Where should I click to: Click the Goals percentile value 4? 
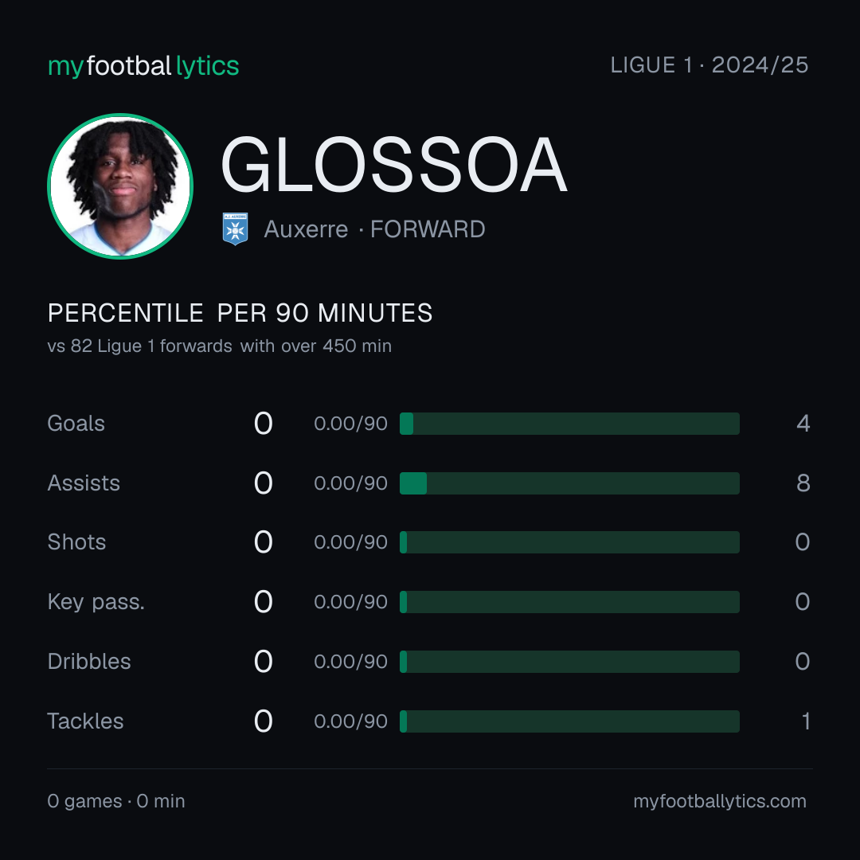[803, 424]
